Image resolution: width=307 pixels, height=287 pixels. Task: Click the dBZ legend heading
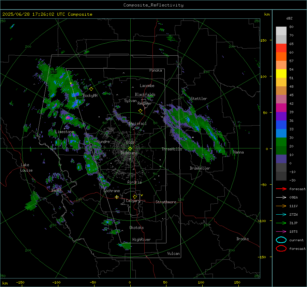tap(289, 18)
